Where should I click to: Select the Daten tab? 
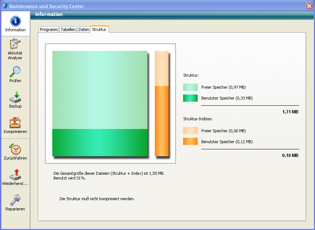point(84,29)
